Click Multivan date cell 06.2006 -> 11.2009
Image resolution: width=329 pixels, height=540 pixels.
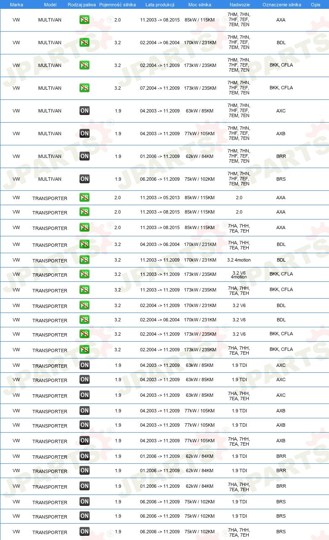(160, 179)
